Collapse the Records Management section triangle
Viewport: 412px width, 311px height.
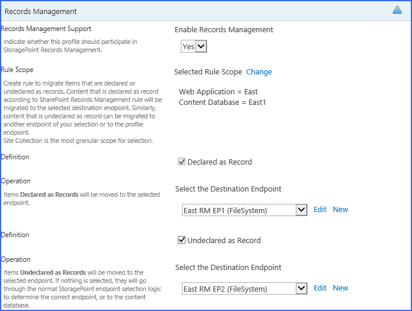(397, 10)
